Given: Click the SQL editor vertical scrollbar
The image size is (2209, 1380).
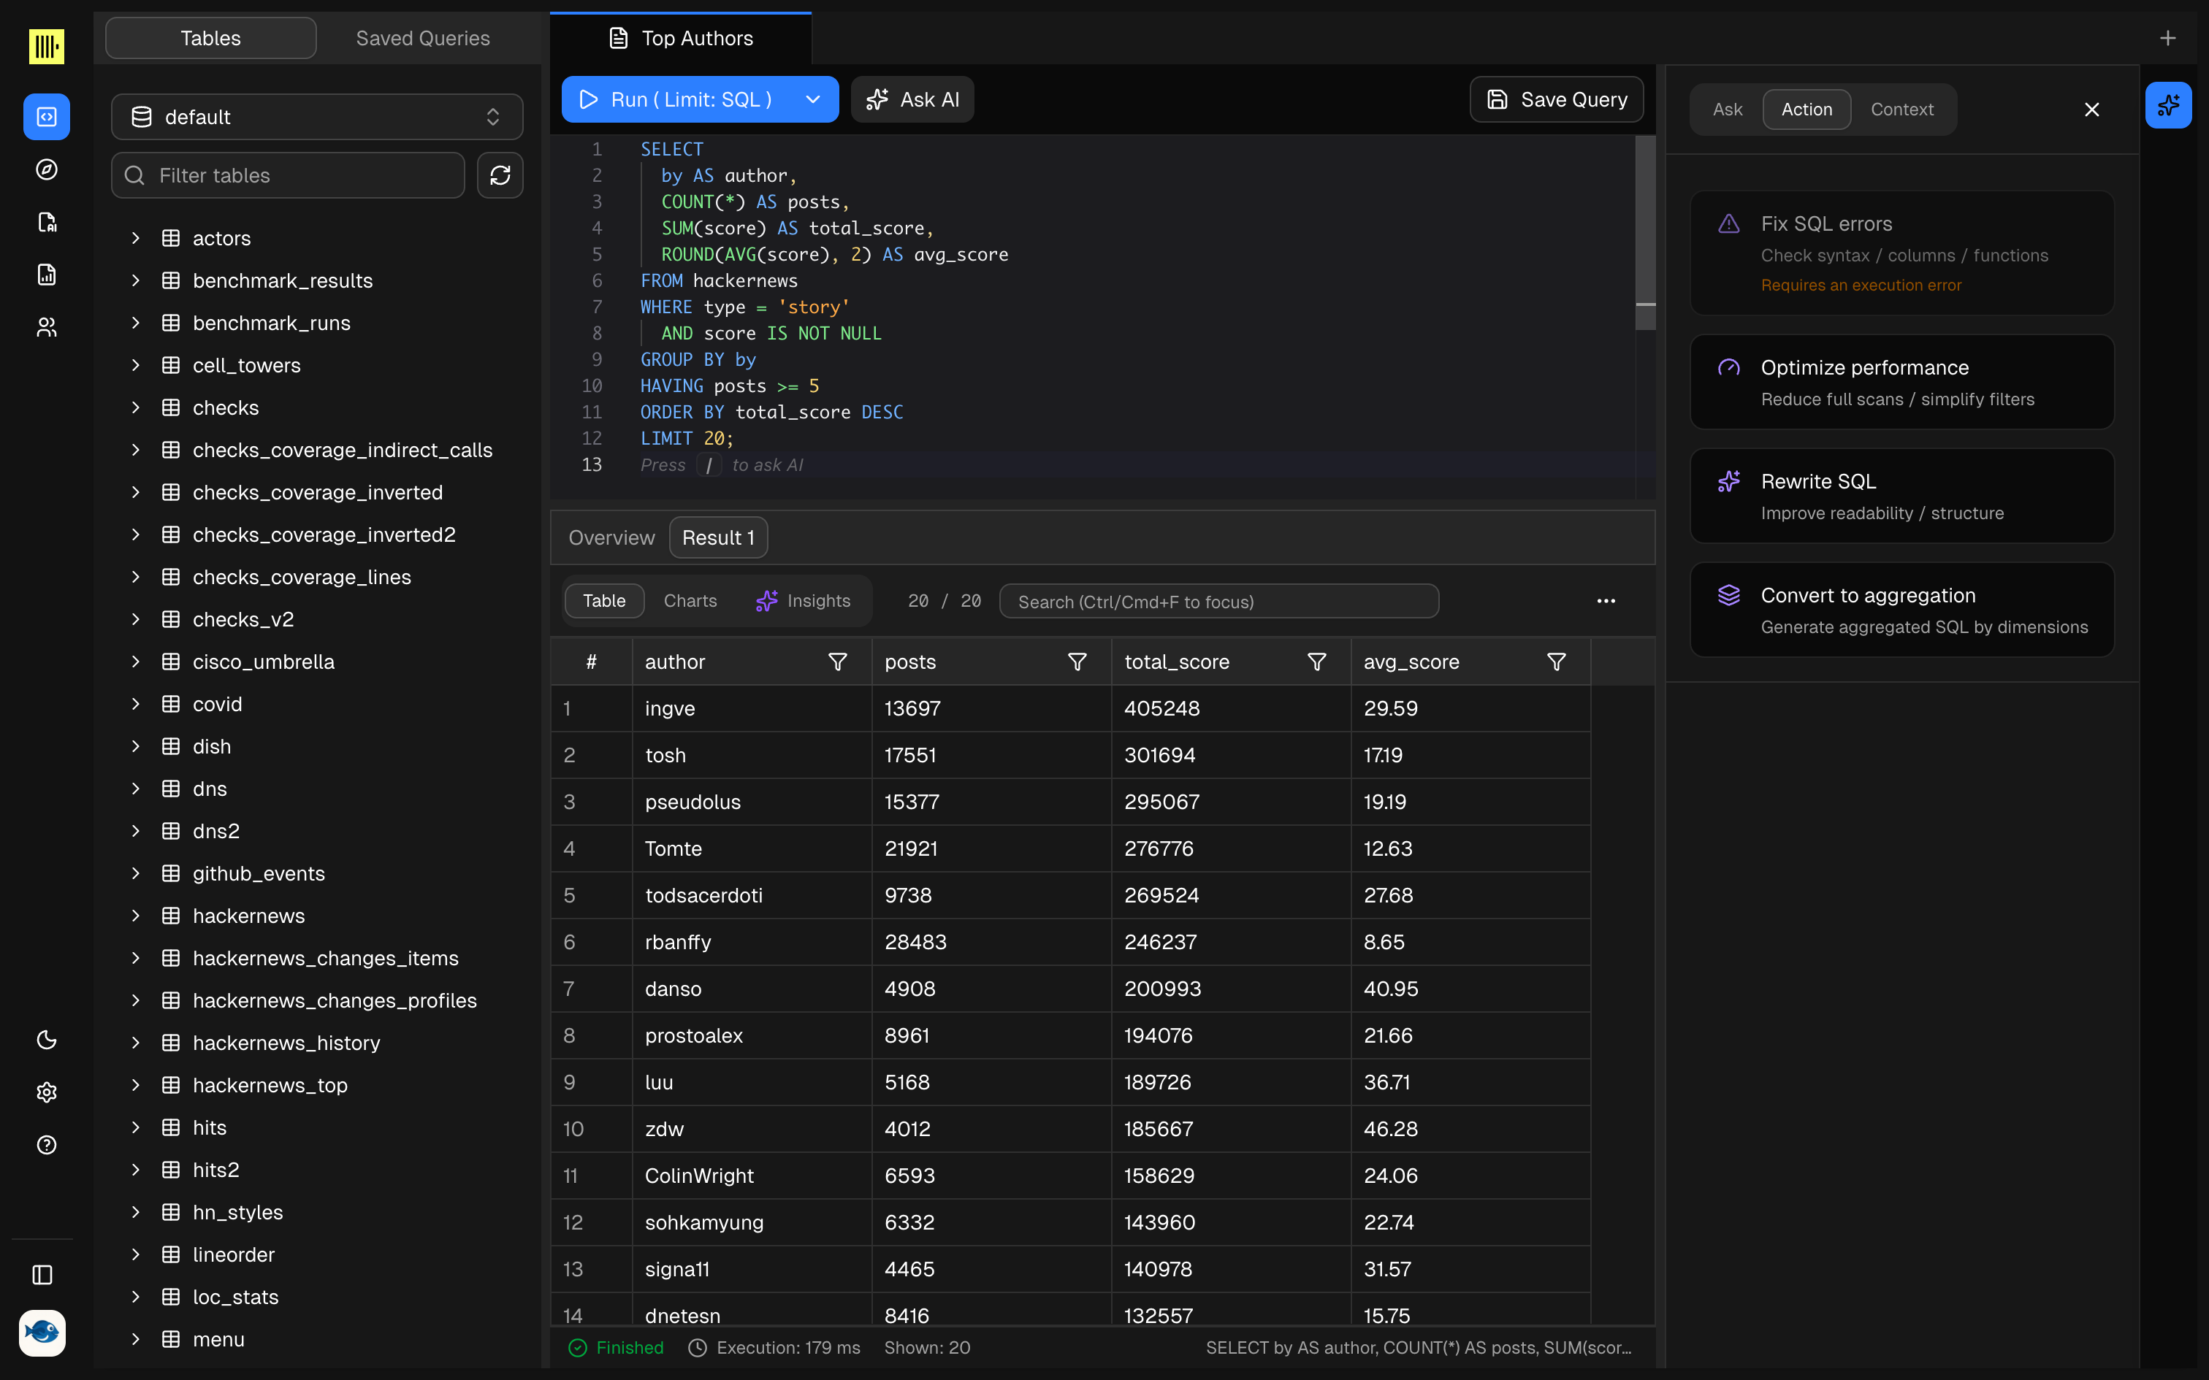Looking at the screenshot, I should (x=1645, y=234).
